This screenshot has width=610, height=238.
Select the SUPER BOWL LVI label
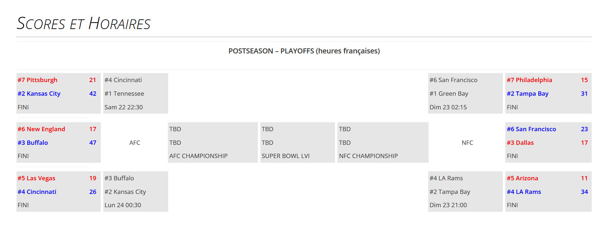coord(285,156)
